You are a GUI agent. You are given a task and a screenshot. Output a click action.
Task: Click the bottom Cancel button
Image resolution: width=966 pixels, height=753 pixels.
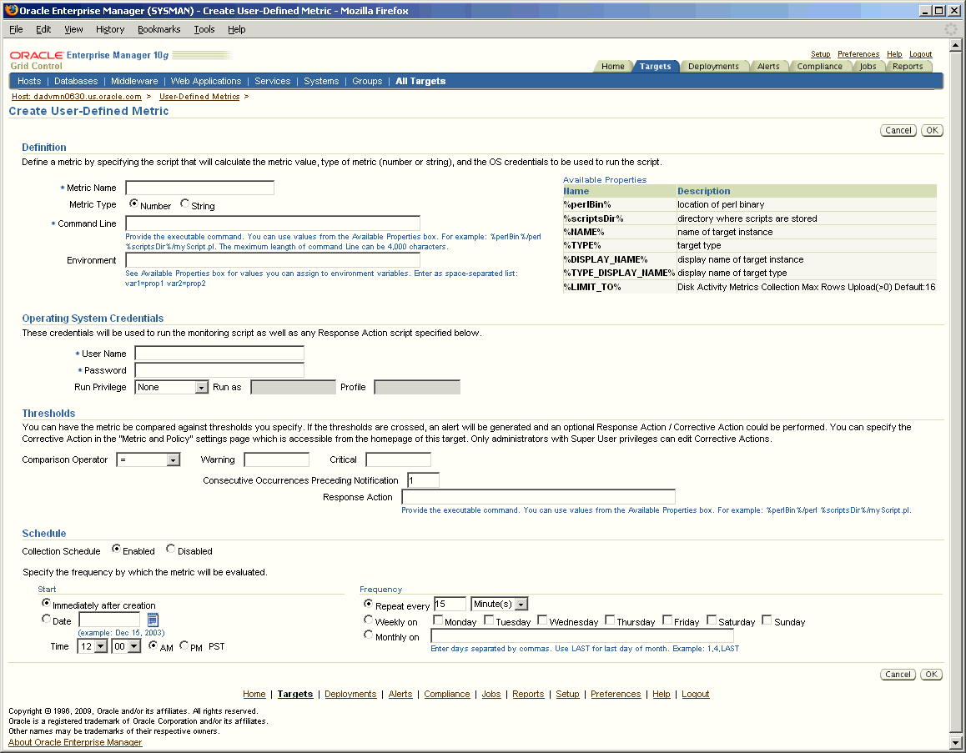[898, 674]
